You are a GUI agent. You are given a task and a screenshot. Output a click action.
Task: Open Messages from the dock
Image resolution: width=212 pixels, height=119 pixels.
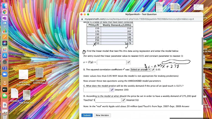point(5,96)
